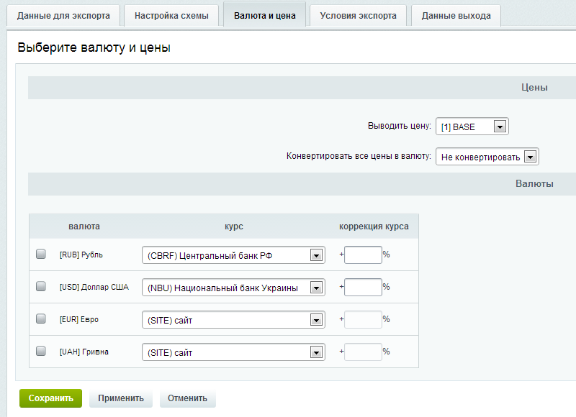Click the rate correction field for Рубль
Screen dimensions: 576x417
pos(363,255)
